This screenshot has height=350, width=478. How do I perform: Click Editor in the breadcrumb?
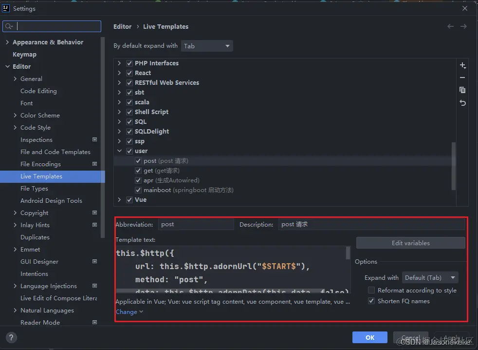(123, 27)
